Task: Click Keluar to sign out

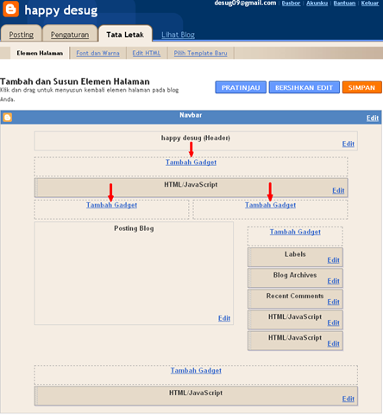Action: pos(370,3)
